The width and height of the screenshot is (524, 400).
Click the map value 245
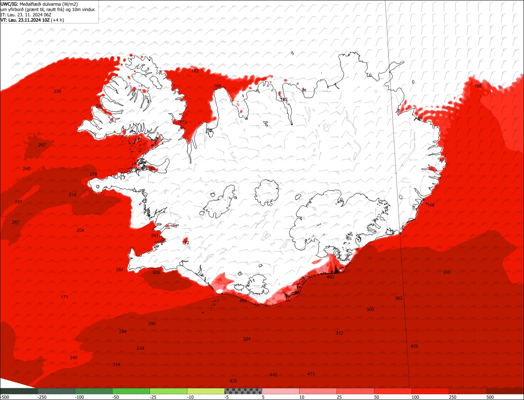point(99,106)
